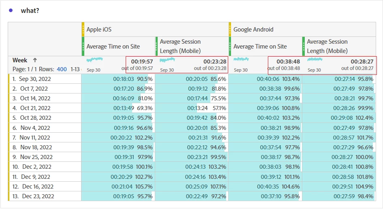Screen dimensions: 383x210
Task: Select row 8 Nov 18, 2022
Action: click(45, 147)
